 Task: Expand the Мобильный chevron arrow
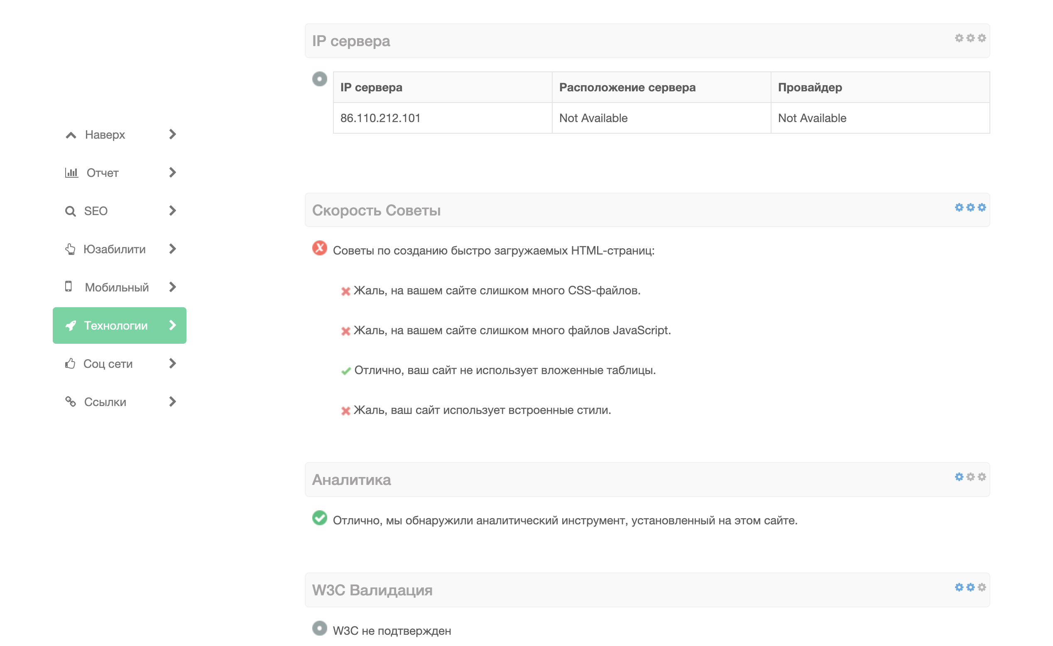pos(172,287)
